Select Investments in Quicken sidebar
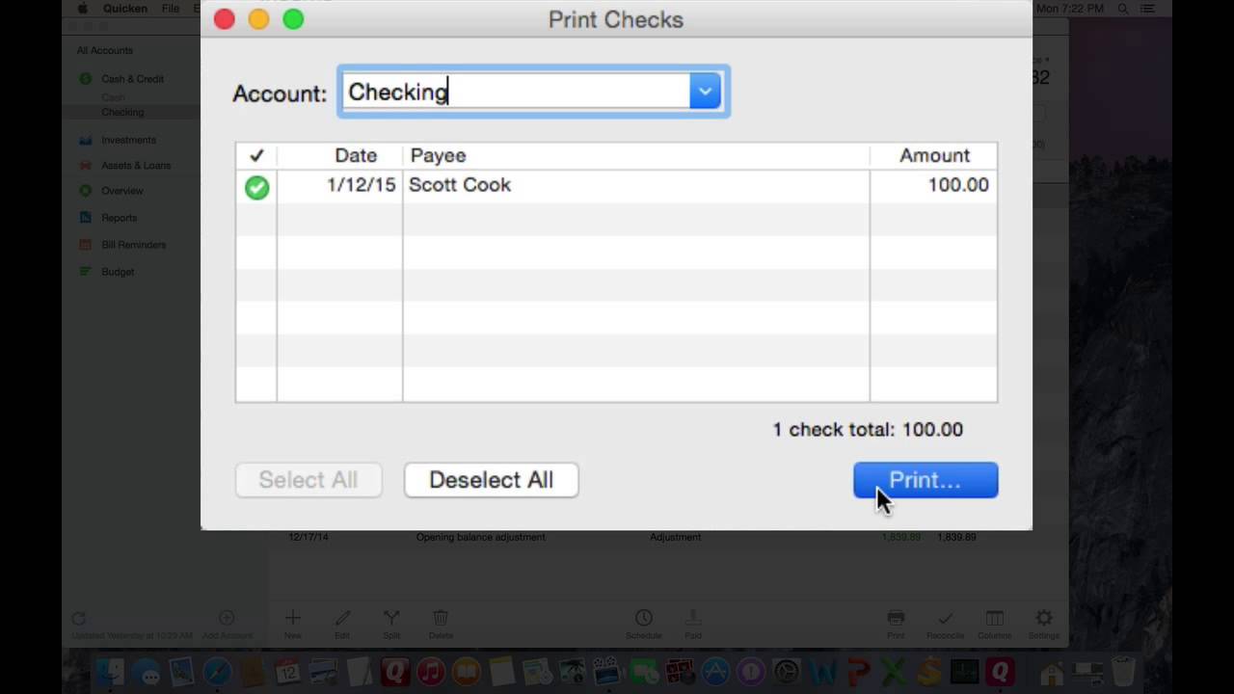 (128, 140)
